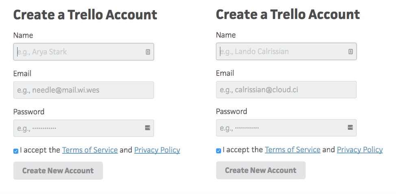This screenshot has width=396, height=194.
Task: Click the contact autofill icon in Arya Stark field
Action: tap(148, 52)
